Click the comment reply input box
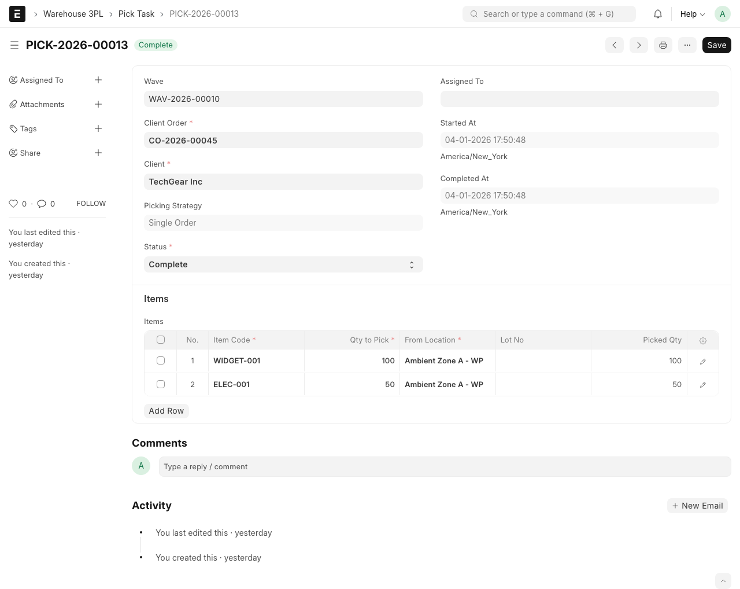 [445, 467]
